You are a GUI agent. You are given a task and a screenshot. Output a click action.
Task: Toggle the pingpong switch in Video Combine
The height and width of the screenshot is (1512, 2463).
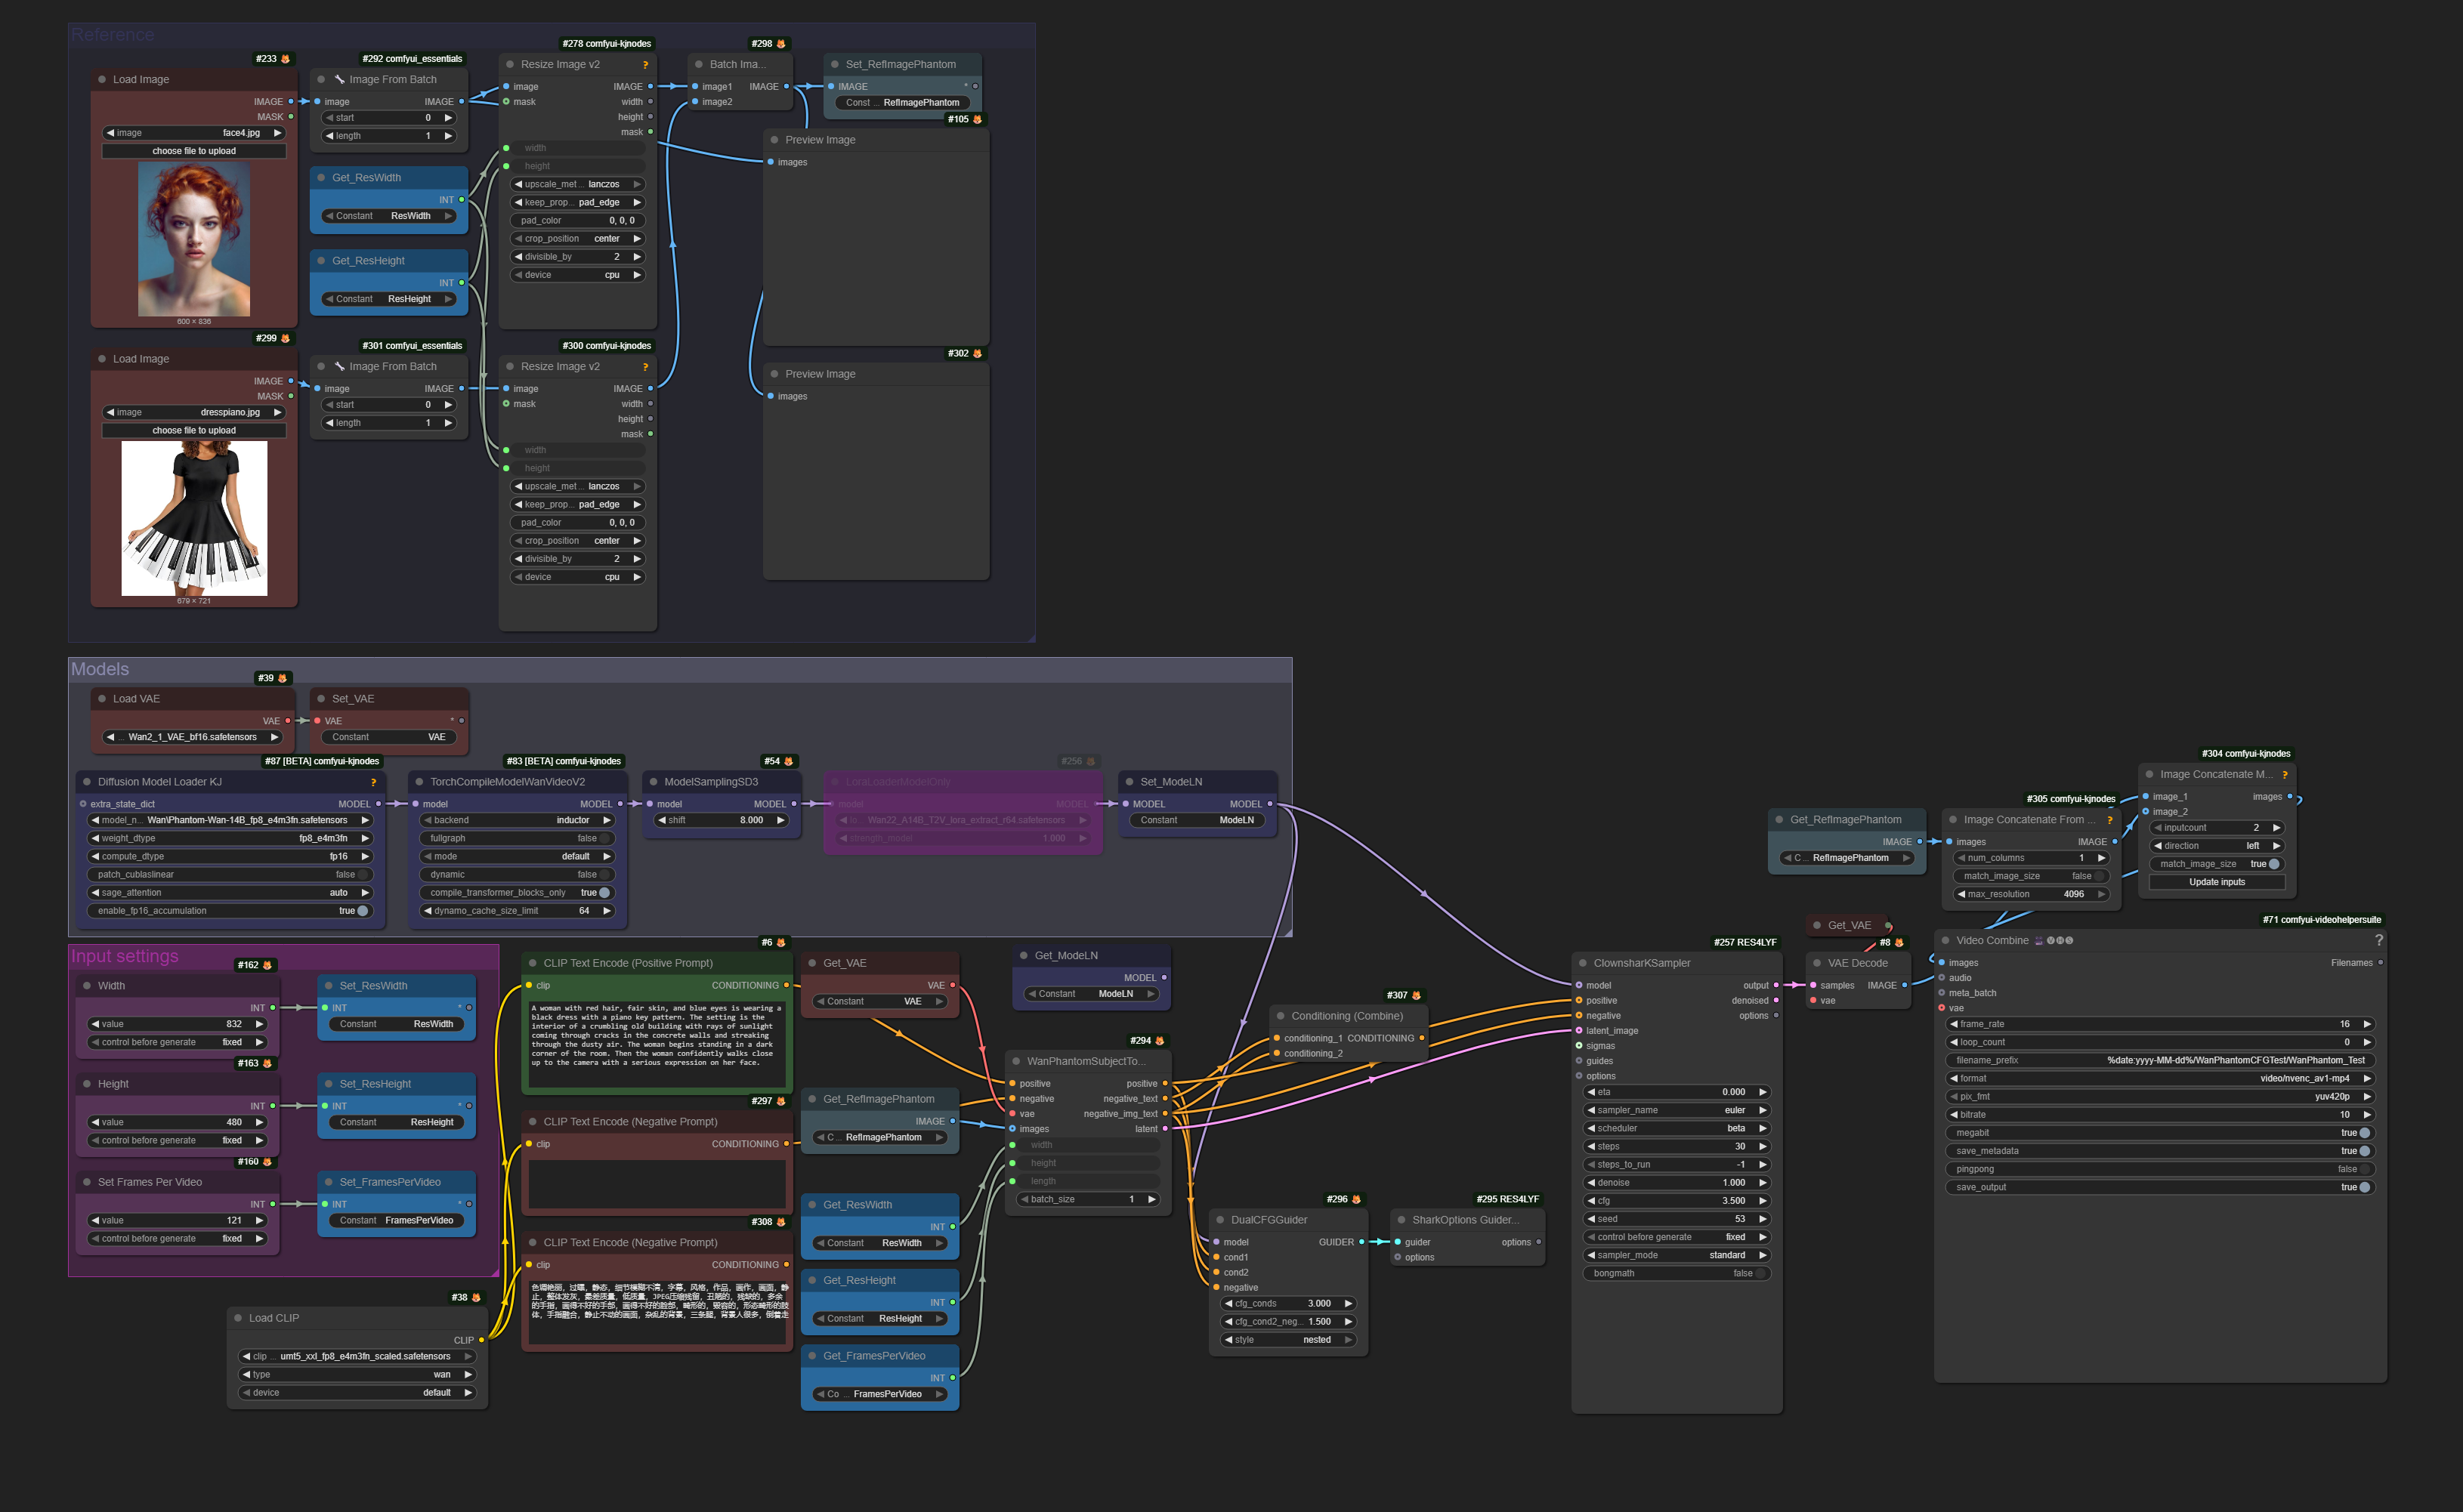pyautogui.click(x=2364, y=1169)
